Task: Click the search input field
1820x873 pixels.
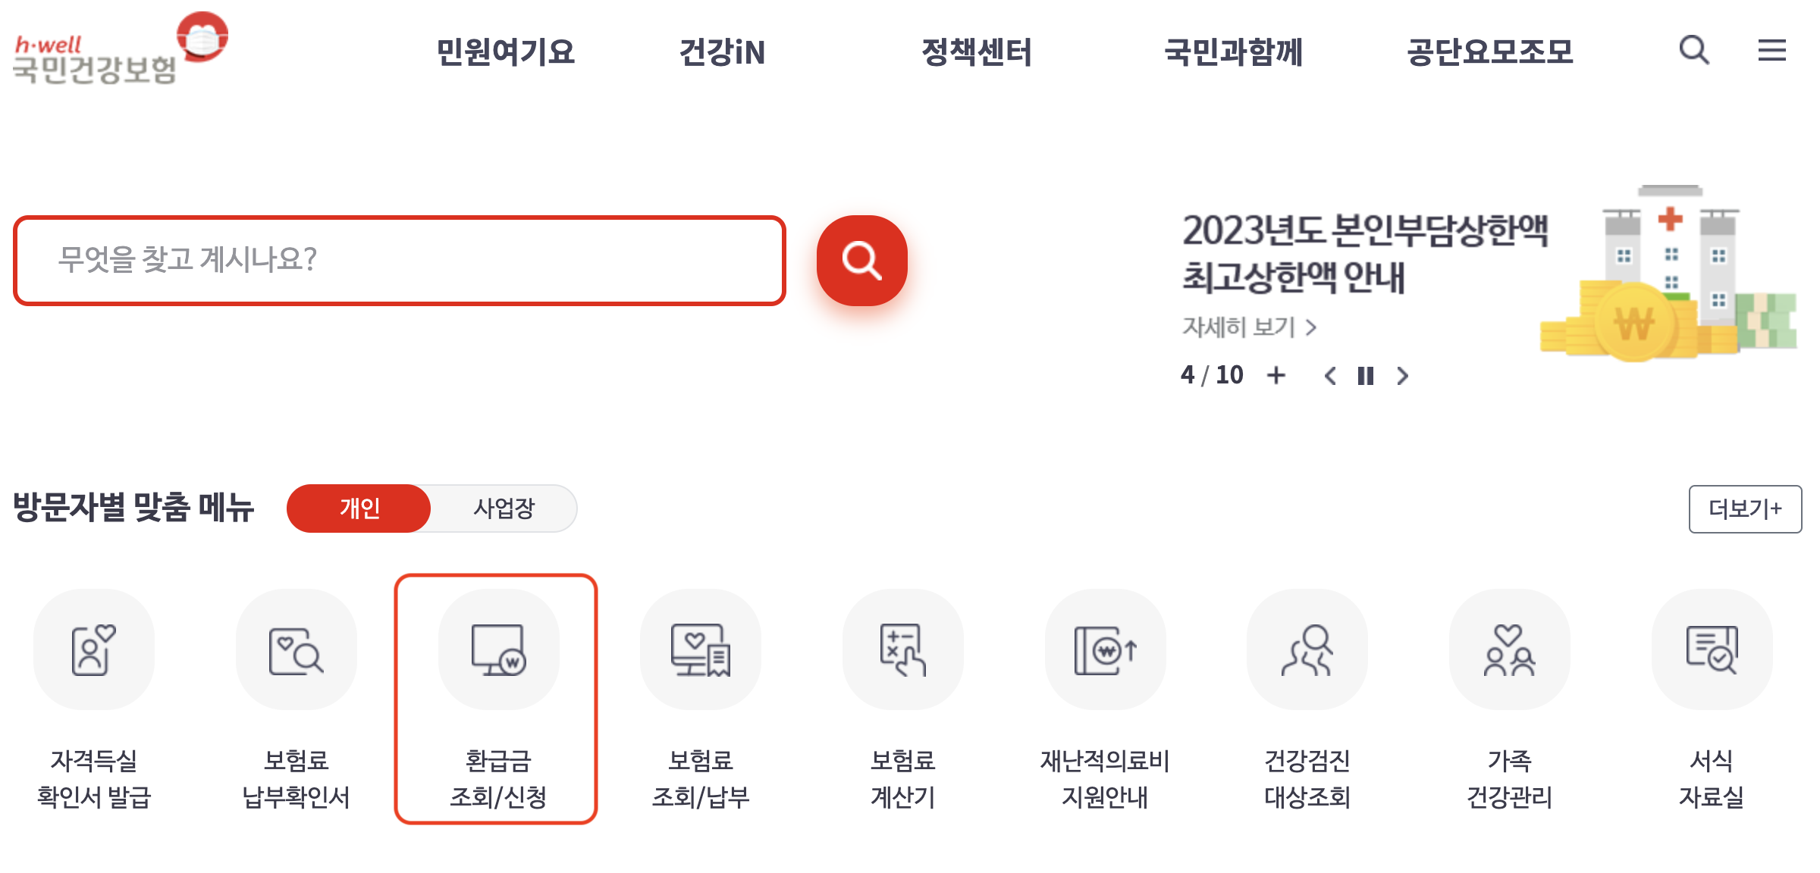Action: point(394,260)
